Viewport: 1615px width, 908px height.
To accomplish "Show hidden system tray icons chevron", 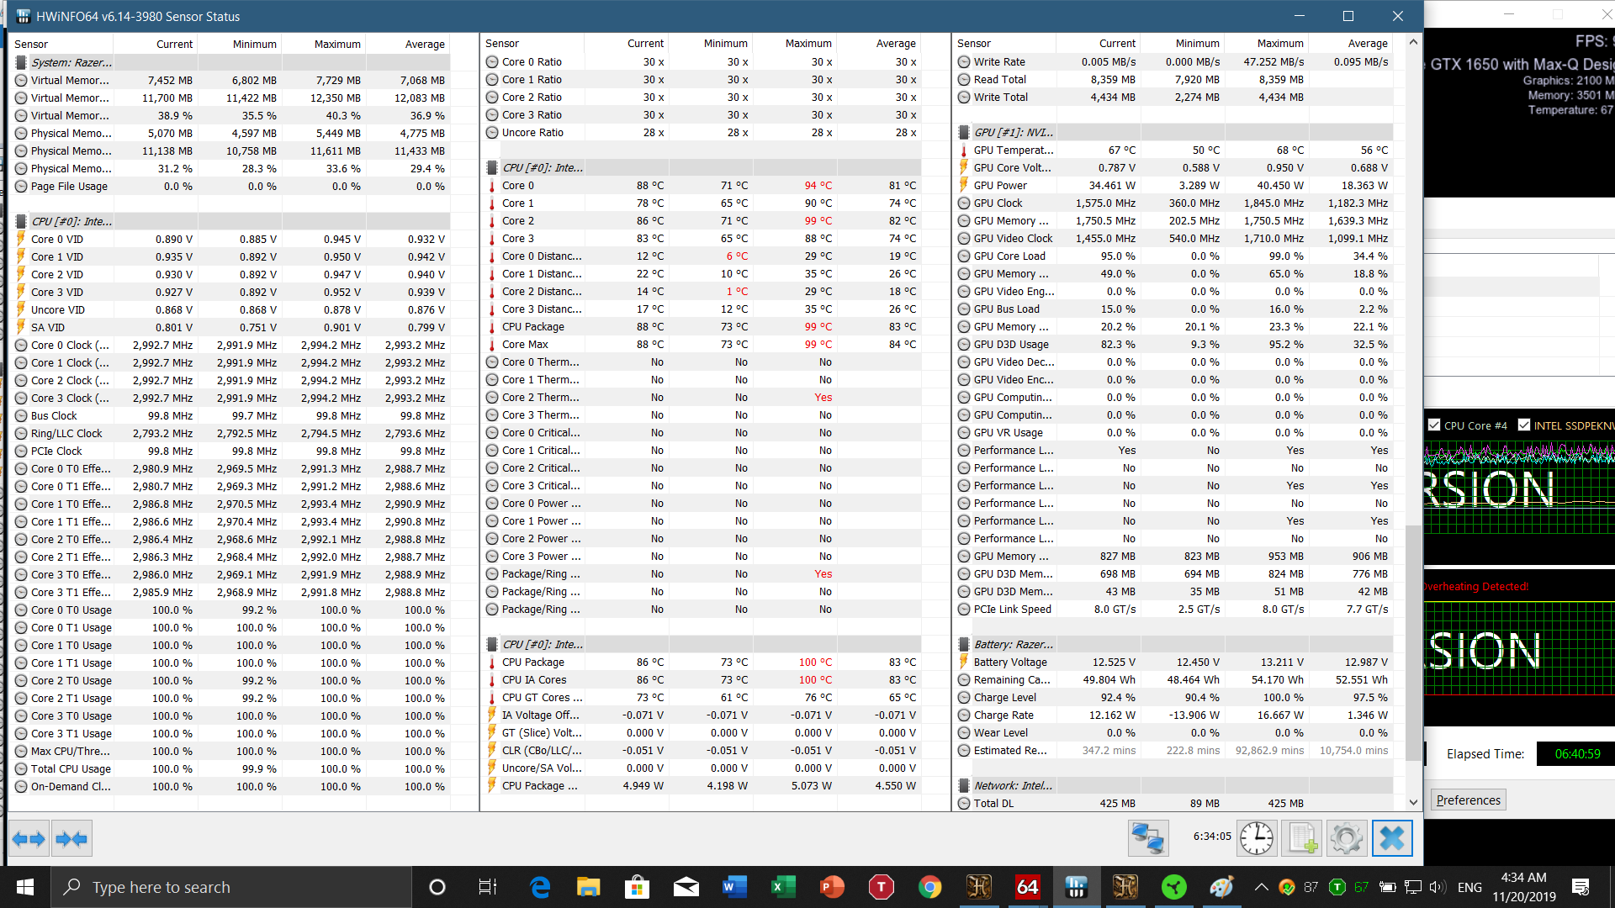I will (x=1261, y=887).
